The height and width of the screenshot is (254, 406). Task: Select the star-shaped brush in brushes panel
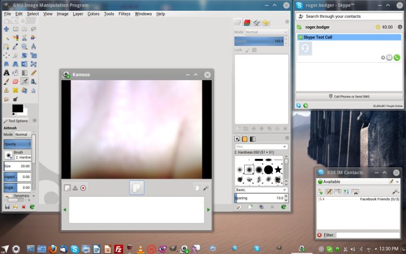coord(278,170)
